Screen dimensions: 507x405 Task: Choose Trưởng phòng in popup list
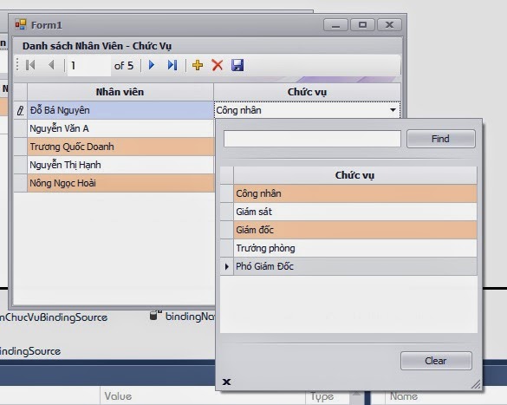point(355,248)
